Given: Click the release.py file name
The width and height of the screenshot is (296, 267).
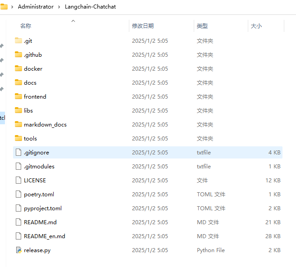Looking at the screenshot, I should [37, 250].
